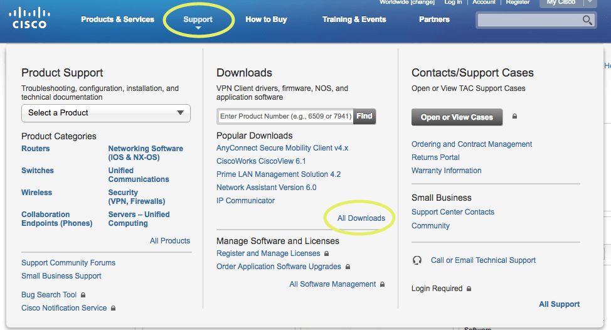Go to the Routers product category
The image size is (611, 330).
35,149
